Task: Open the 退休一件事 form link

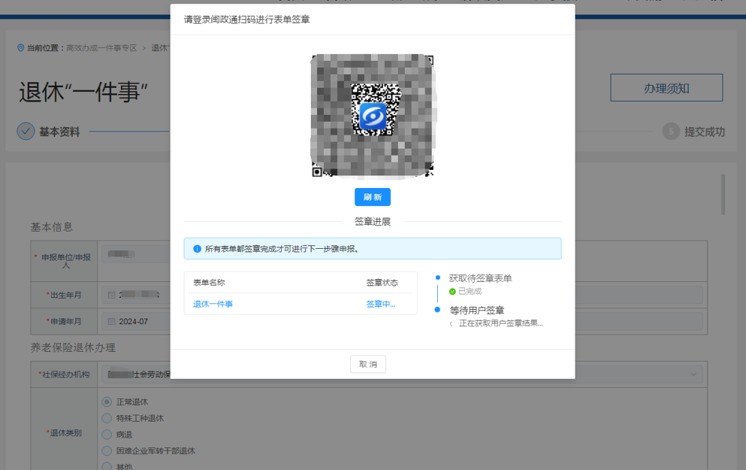Action: click(x=213, y=304)
